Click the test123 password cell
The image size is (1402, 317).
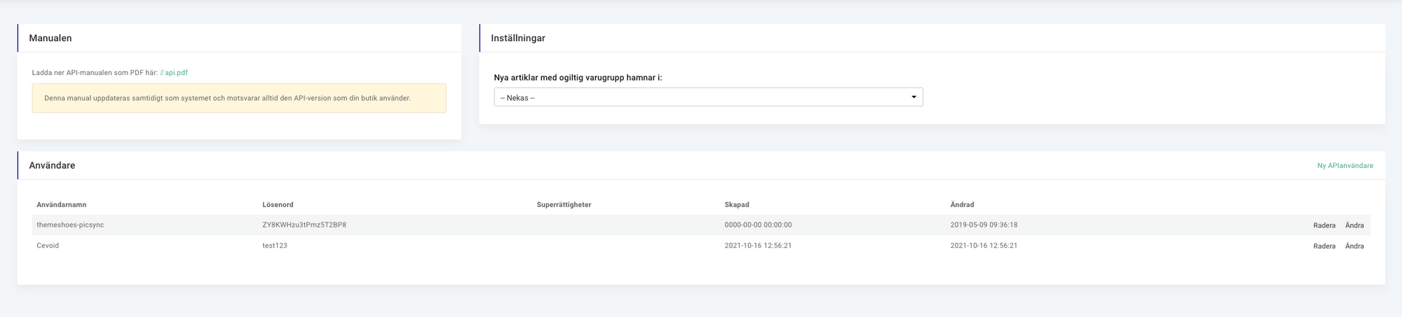tap(275, 246)
